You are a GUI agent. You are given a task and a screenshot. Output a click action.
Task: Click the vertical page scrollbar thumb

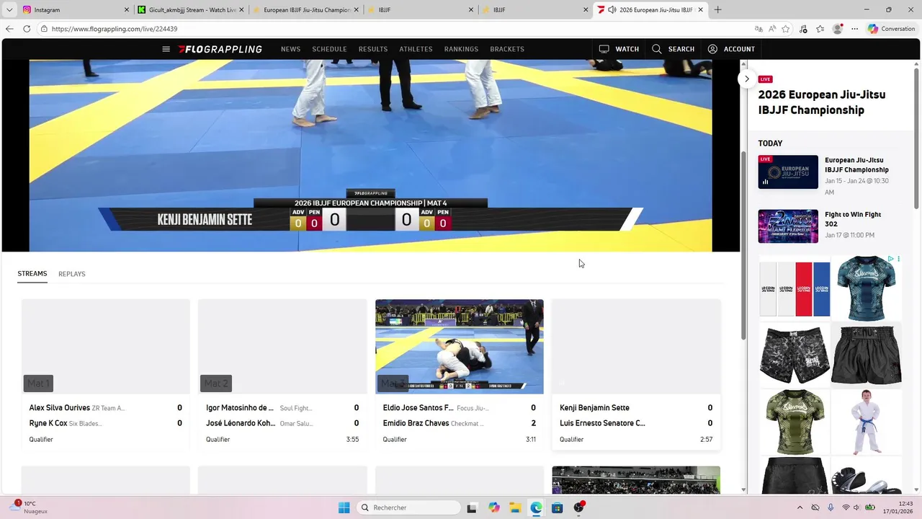coord(743,245)
